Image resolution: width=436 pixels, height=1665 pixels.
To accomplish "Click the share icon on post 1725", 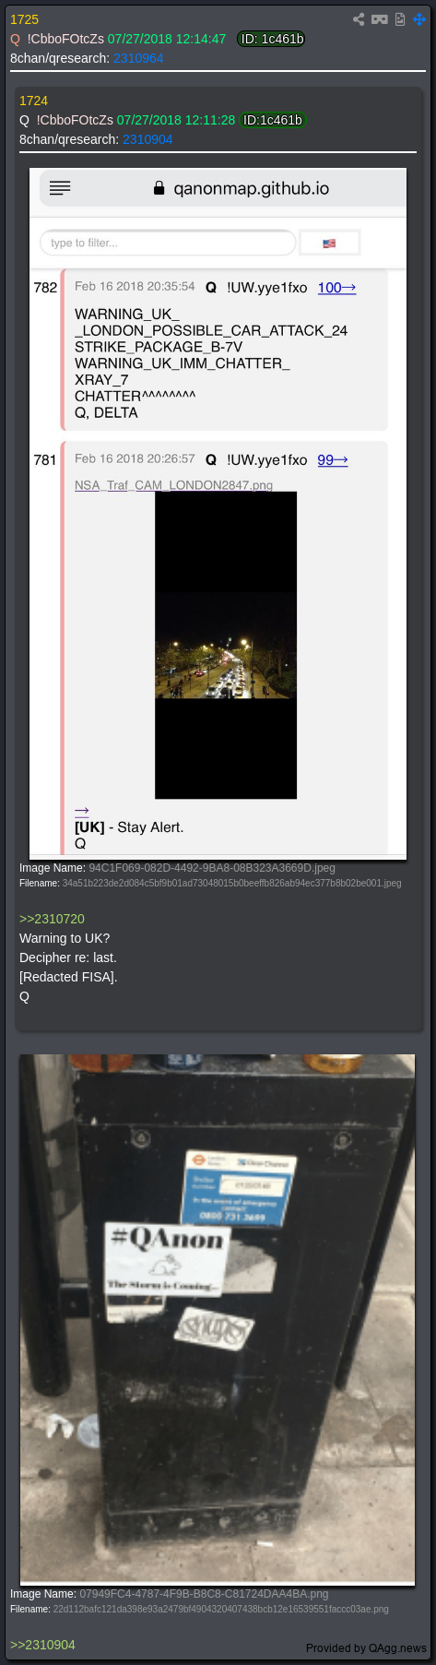I will 359,19.
